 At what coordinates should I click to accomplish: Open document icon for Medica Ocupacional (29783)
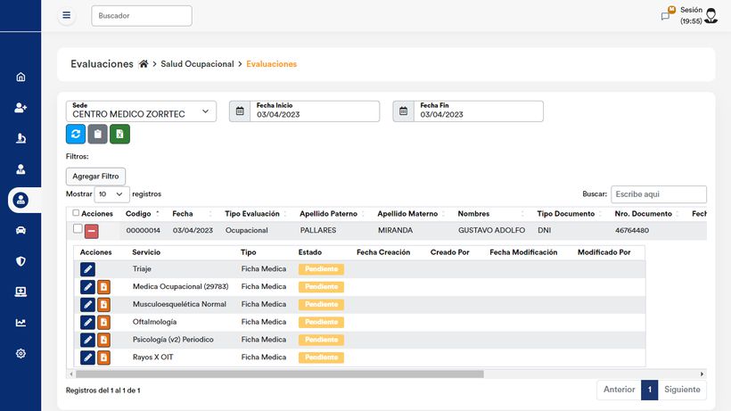coord(104,287)
